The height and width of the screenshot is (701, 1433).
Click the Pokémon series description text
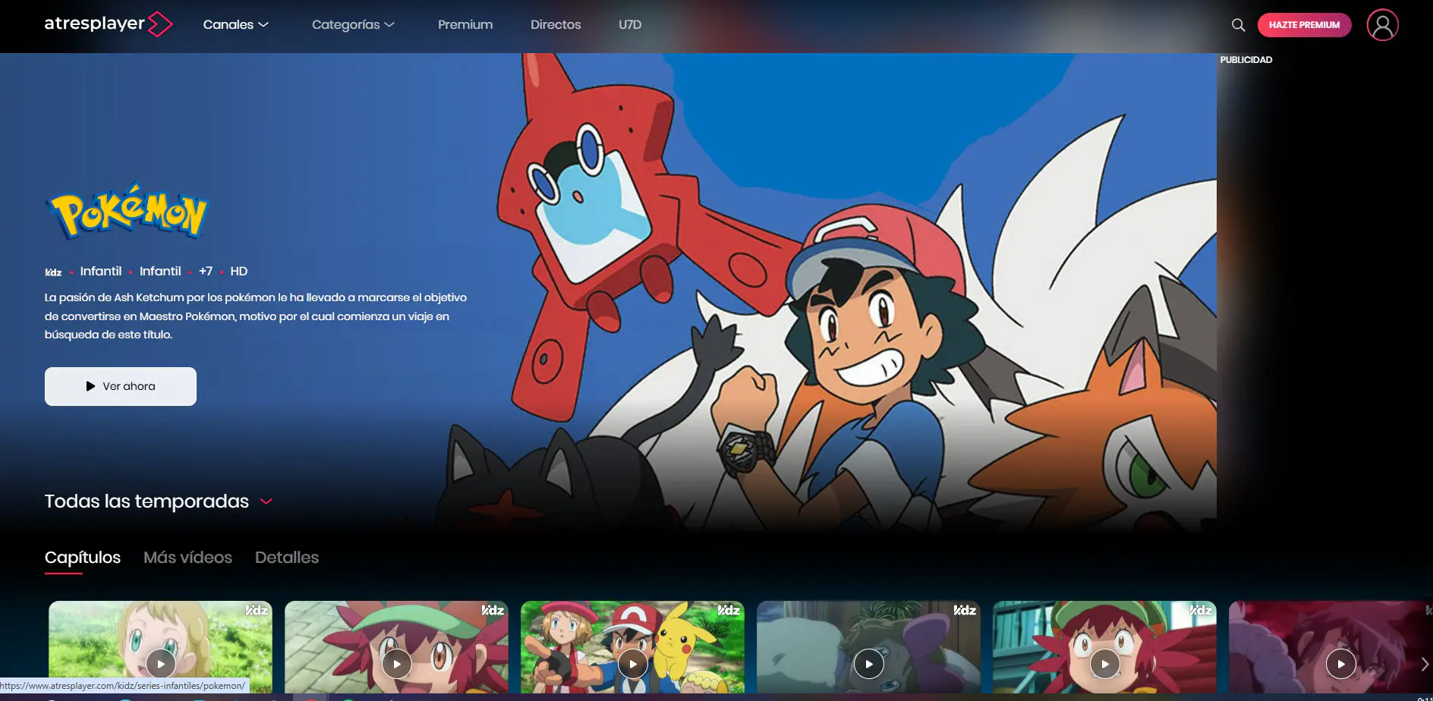click(x=255, y=316)
